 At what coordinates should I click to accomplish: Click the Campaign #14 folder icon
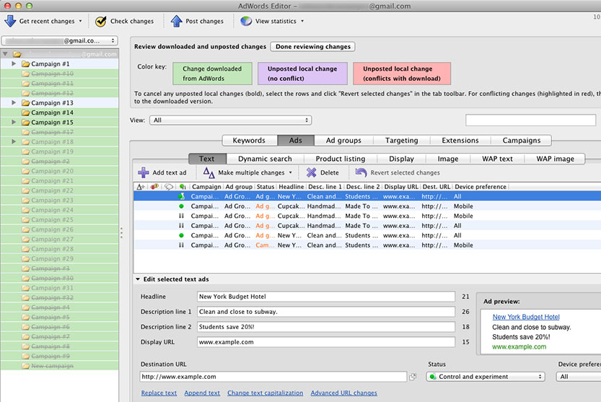26,113
